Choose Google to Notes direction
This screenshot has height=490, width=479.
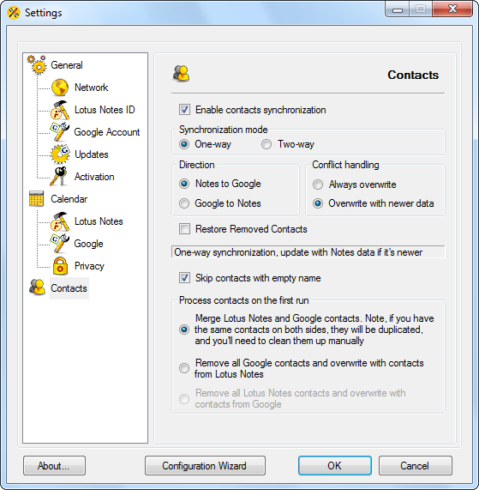click(184, 203)
